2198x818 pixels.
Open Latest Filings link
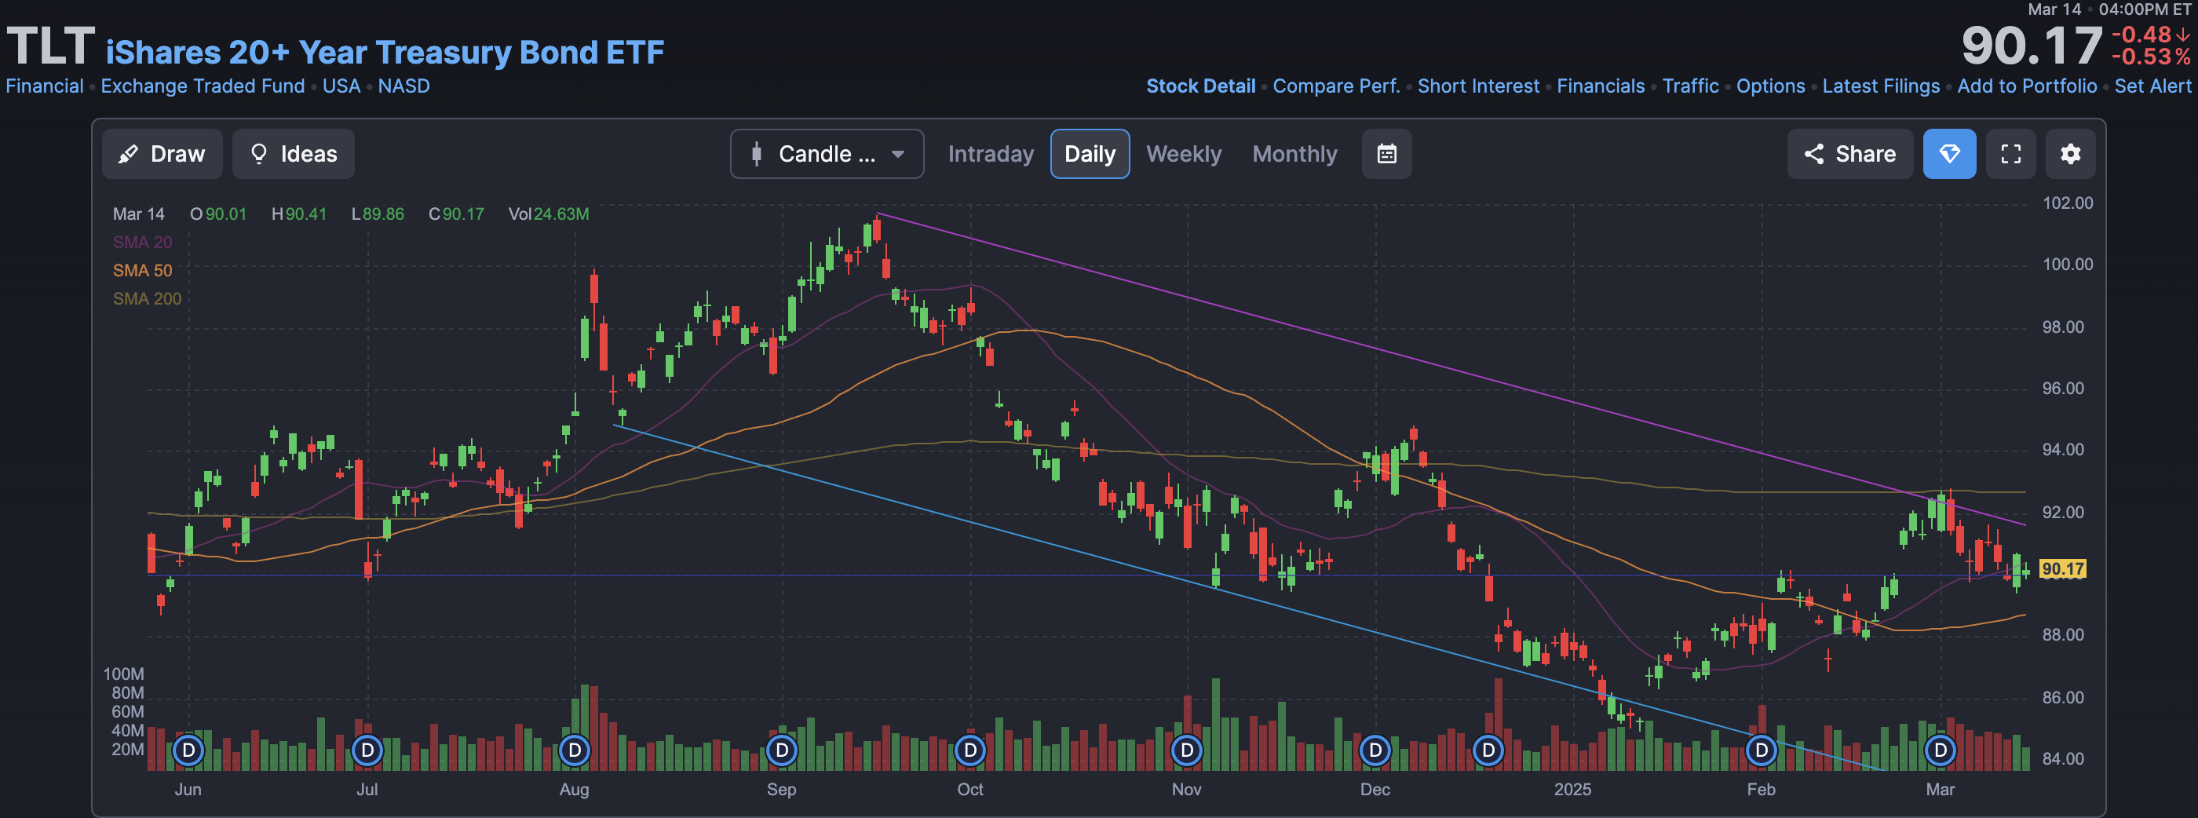pyautogui.click(x=1881, y=86)
